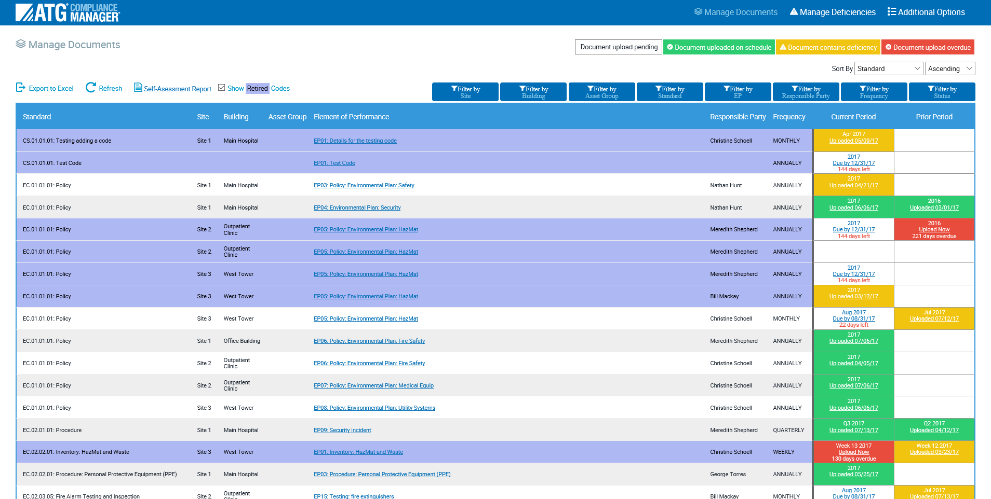Click Uploaded 05/25/17 for PPE procedure row
This screenshot has height=499, width=991.
tap(853, 474)
